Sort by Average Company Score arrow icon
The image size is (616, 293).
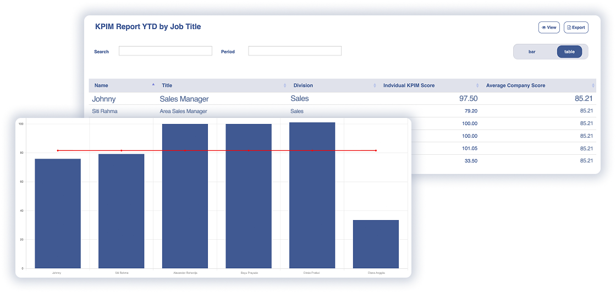[593, 86]
